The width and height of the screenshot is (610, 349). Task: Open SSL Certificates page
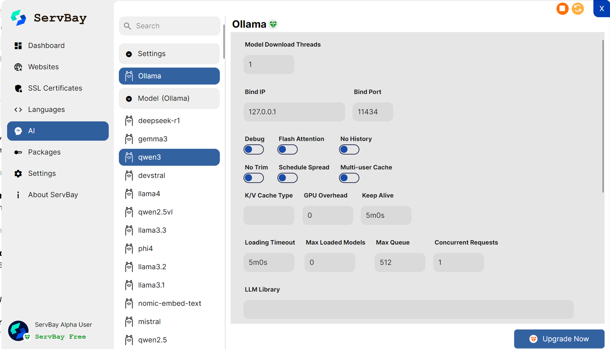58,88
